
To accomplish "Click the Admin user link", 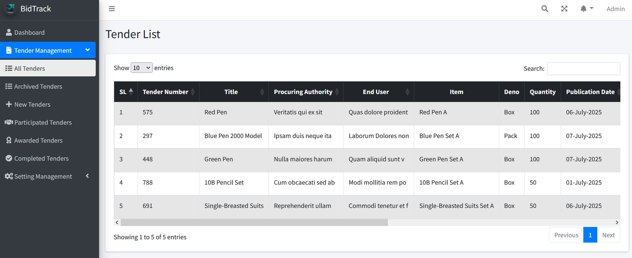I will point(615,9).
